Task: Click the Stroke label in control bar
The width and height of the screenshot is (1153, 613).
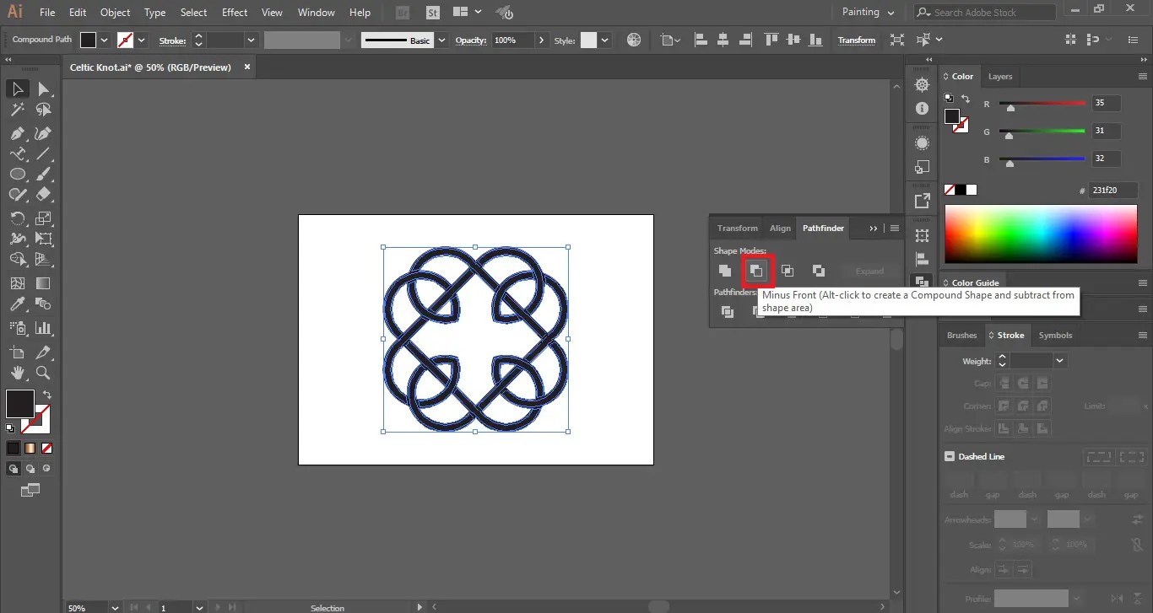Action: [x=172, y=40]
